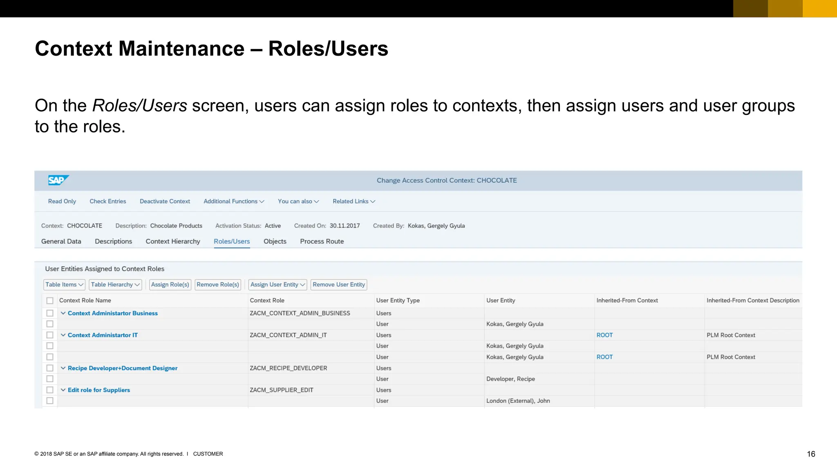The height and width of the screenshot is (471, 837).
Task: Open the Context Administartor Business link
Action: 113,313
